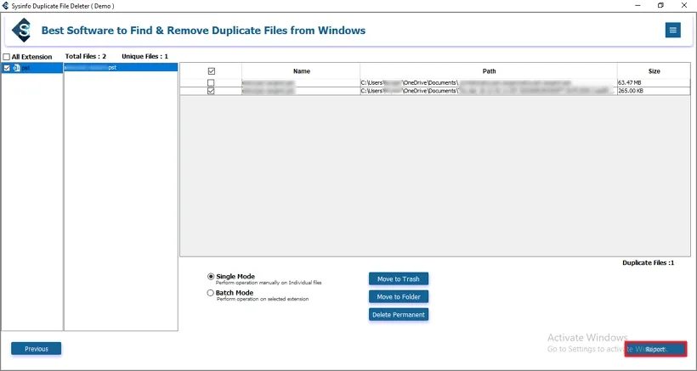
Task: Click the Move to Folder button
Action: pyautogui.click(x=399, y=297)
